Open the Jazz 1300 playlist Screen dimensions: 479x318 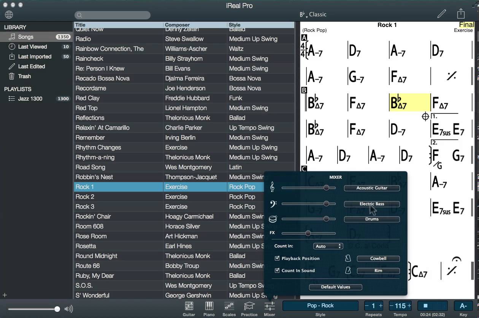[36, 99]
